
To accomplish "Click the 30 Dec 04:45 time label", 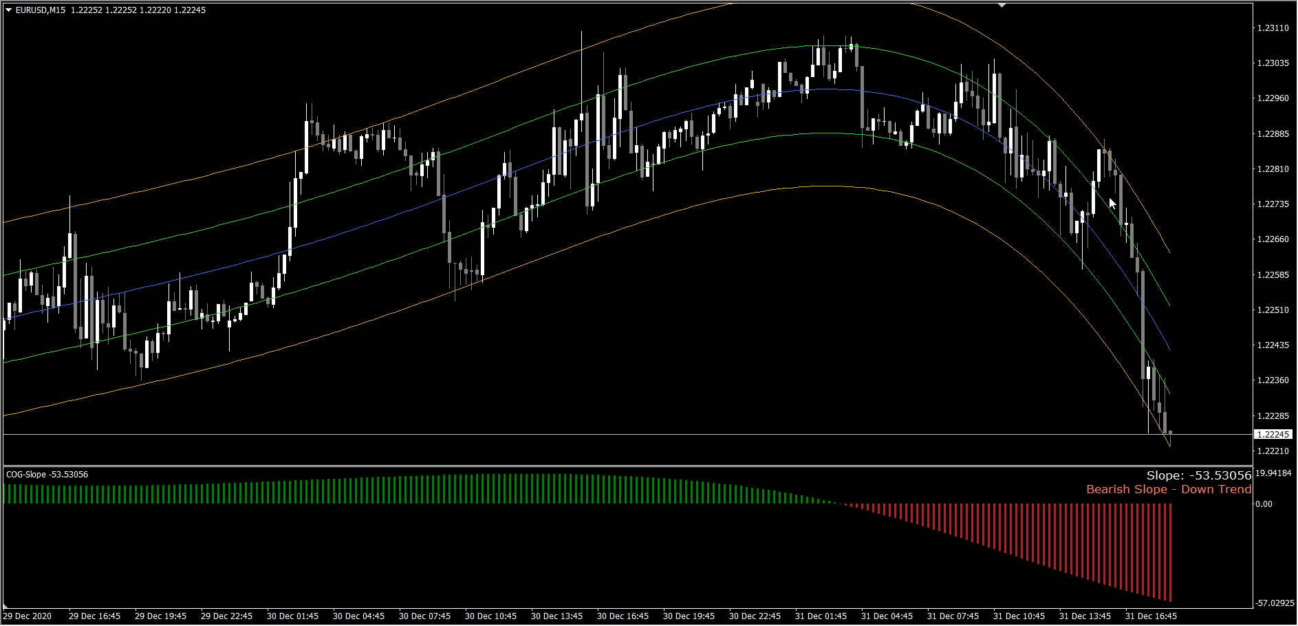I will tap(359, 616).
